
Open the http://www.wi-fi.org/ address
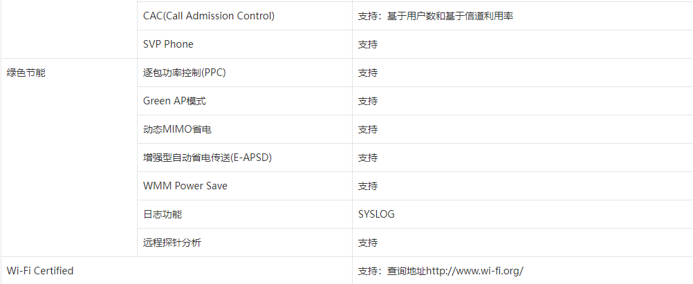tap(475, 271)
